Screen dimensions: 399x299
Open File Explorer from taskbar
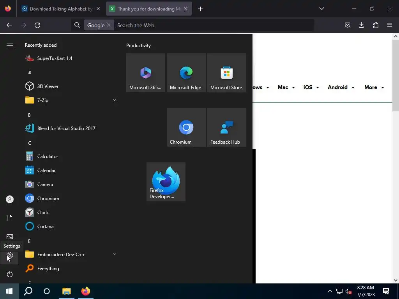coord(66,291)
